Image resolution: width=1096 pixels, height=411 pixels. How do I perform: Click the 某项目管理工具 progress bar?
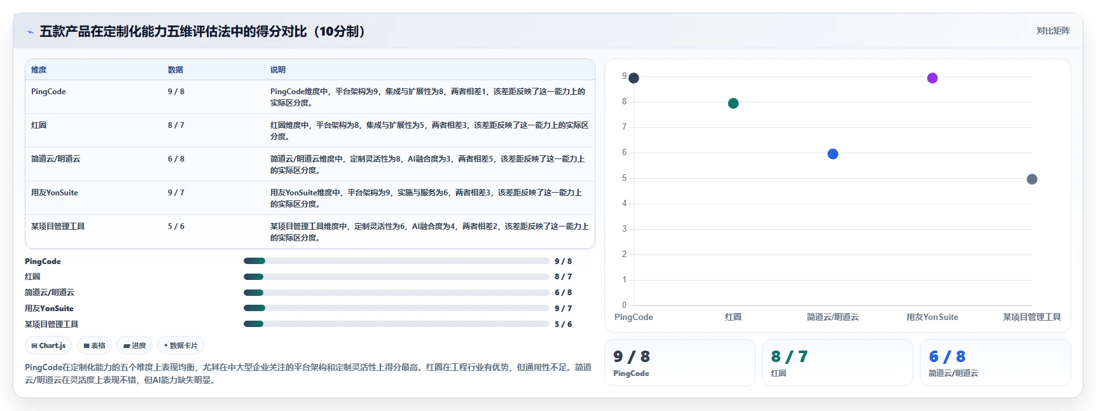pos(396,324)
